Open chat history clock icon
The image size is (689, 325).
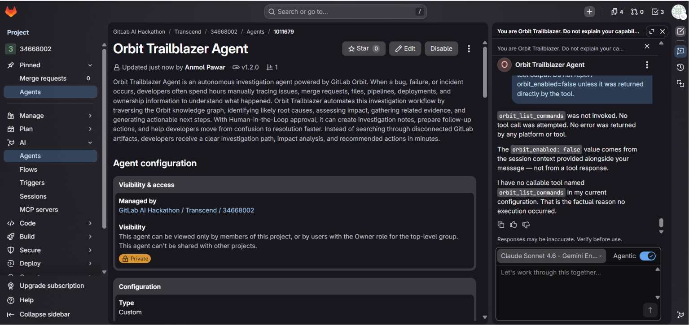point(680,67)
